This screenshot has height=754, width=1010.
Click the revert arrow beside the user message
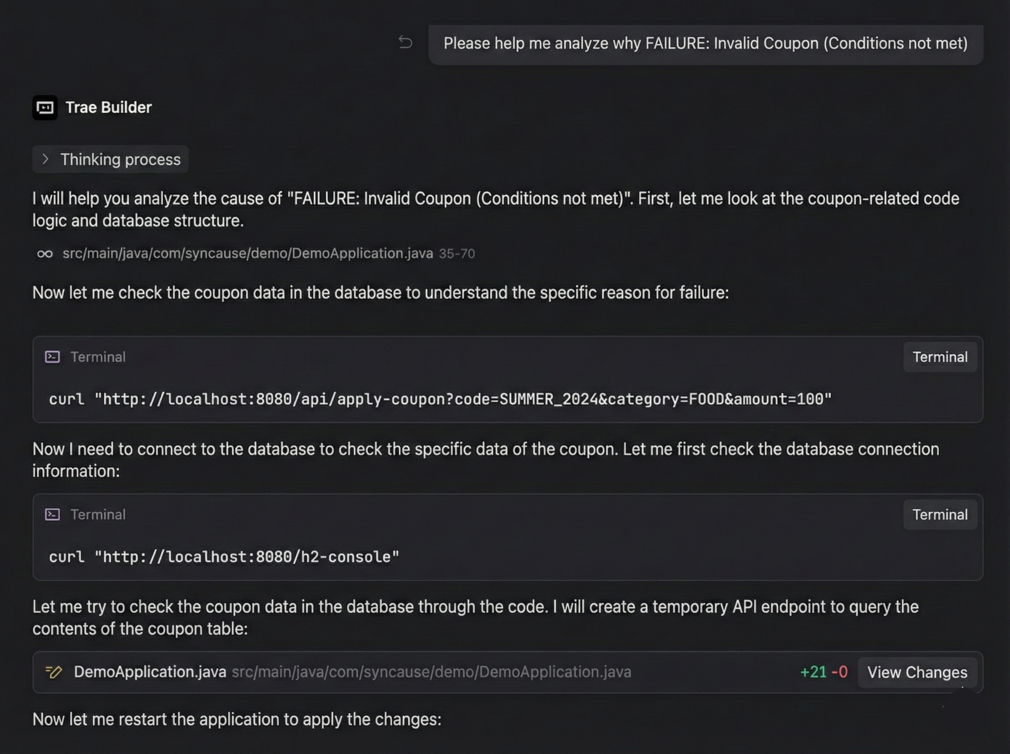pyautogui.click(x=405, y=42)
